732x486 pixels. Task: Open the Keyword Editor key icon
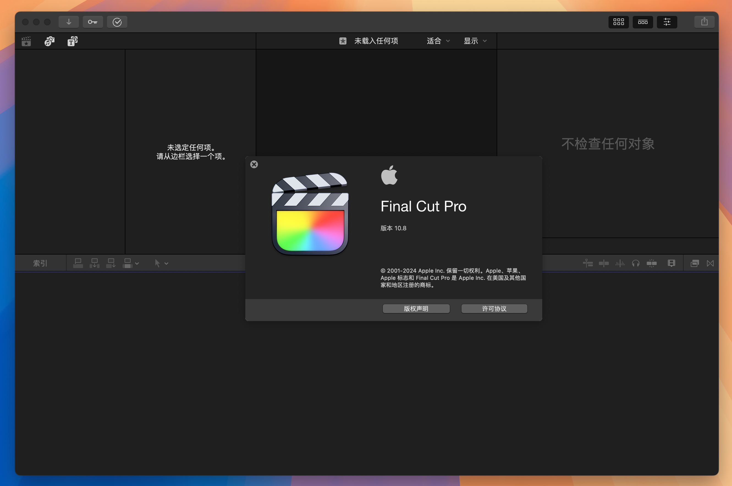point(93,22)
